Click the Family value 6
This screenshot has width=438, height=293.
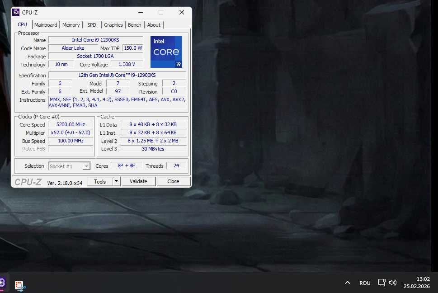tap(60, 83)
